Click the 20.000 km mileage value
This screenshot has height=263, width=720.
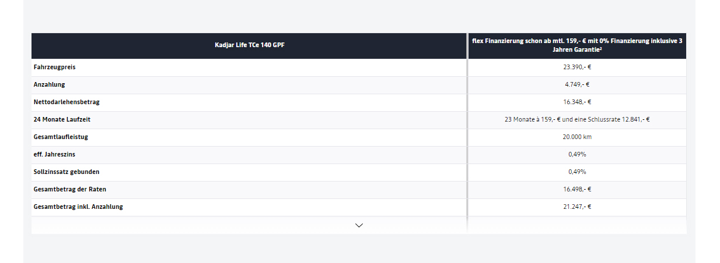point(577,137)
